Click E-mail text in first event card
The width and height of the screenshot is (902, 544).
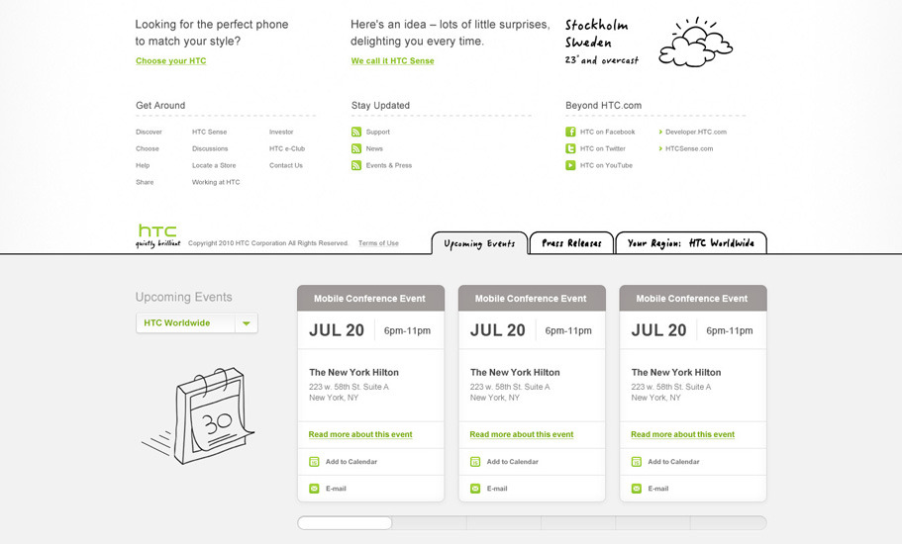336,489
